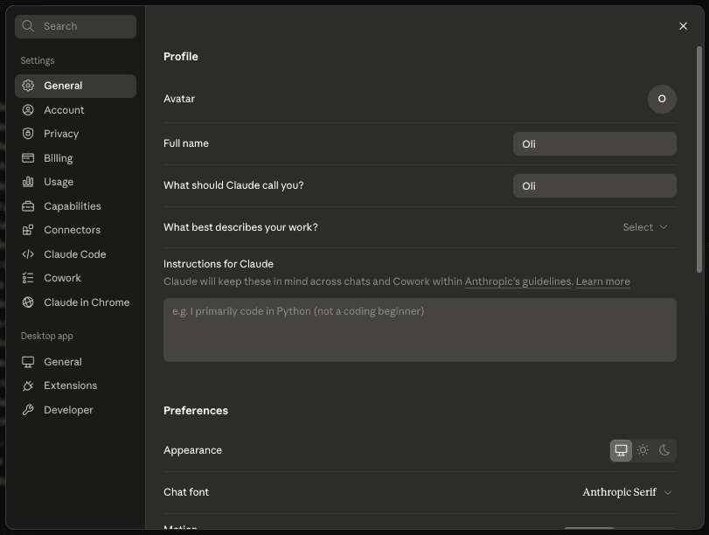Click the search magnifier icon
This screenshot has width=709, height=535.
click(28, 26)
